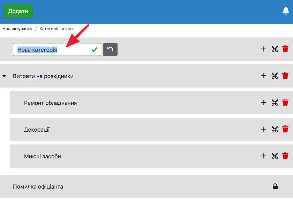Screen dimensions: 293x199
Task: Cut the Ремонт обладнання category with scissors
Action: (x=275, y=102)
